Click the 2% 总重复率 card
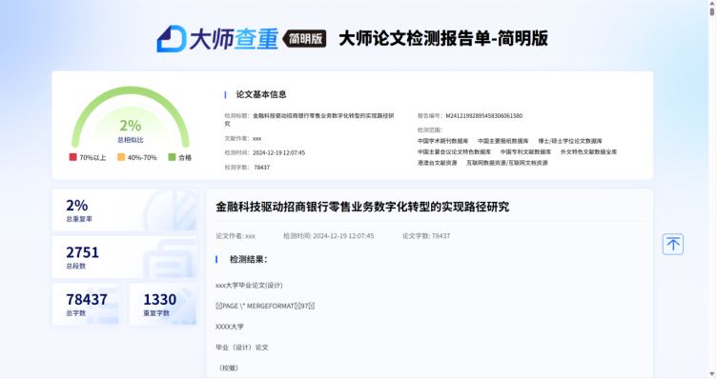 [x=124, y=210]
